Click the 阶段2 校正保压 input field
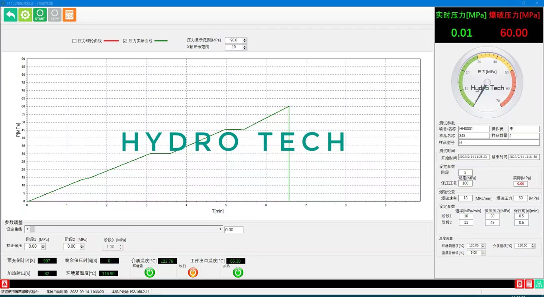The height and width of the screenshot is (297, 544). pos(71,246)
